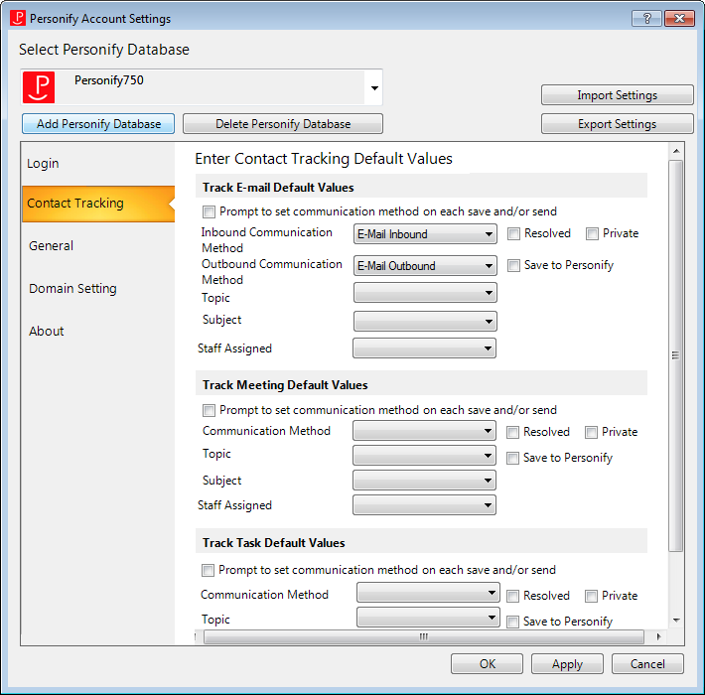This screenshot has width=705, height=695.
Task: Click the horizontal scrollbar thumb
Action: (x=424, y=636)
